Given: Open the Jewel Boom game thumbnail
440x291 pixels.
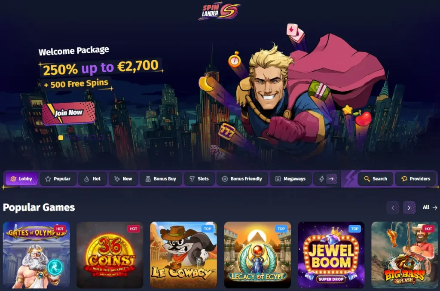Looking at the screenshot, I should 331,255.
